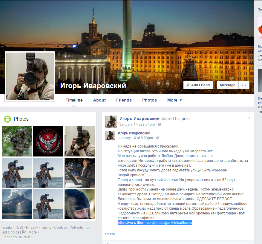The width and height of the screenshot is (262, 244).
Task: Switch to the About tab
Action: click(99, 100)
